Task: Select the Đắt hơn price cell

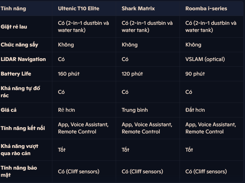Action: click(195, 110)
